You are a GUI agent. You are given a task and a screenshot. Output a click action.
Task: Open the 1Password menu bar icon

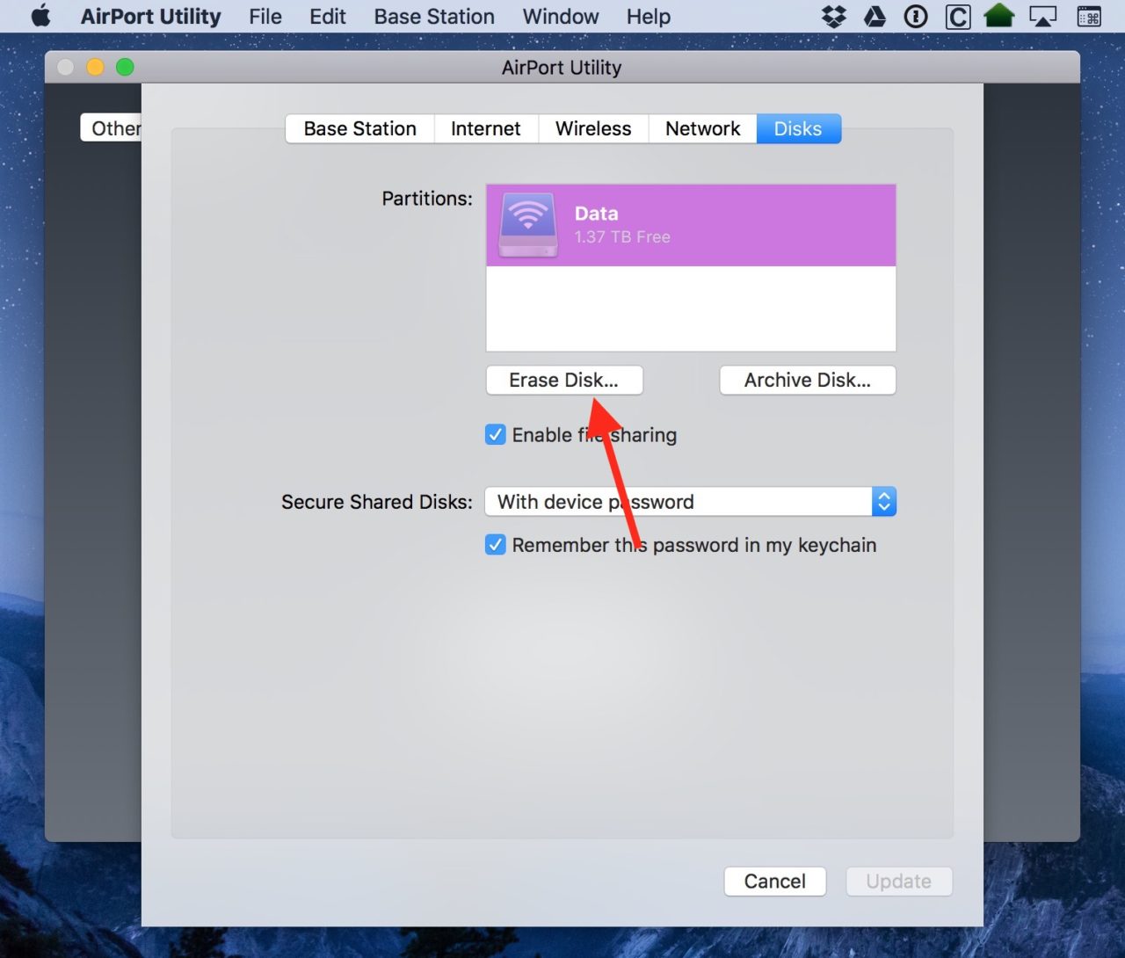click(x=916, y=16)
